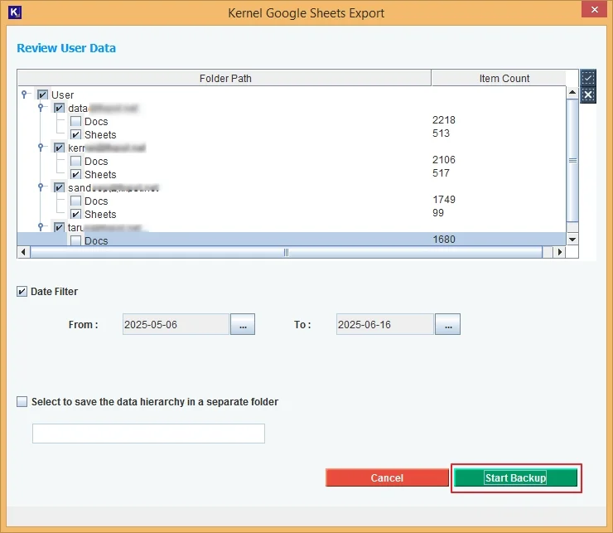Check Docs under the data user

point(76,122)
